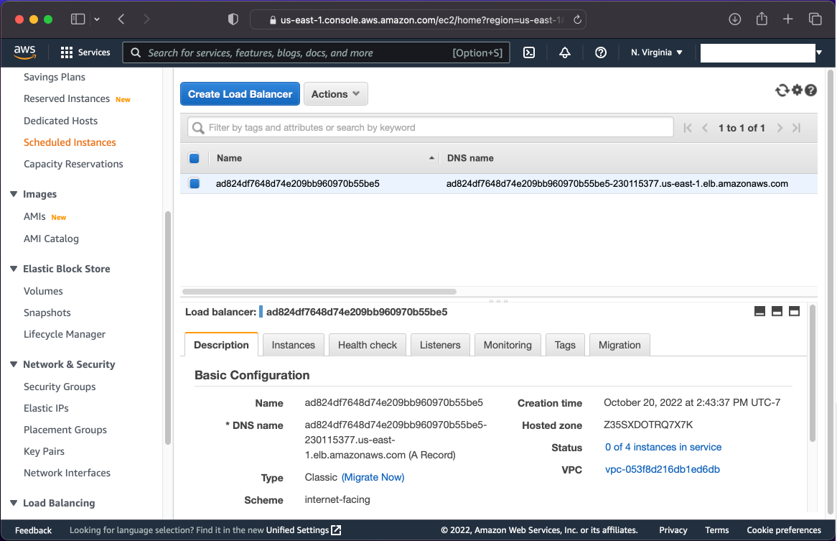Click the AWS logo home icon
The image size is (837, 541).
[25, 52]
